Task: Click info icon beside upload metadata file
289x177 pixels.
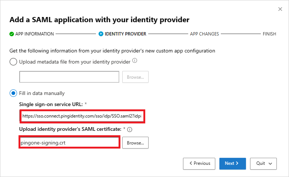Action: pyautogui.click(x=135, y=61)
